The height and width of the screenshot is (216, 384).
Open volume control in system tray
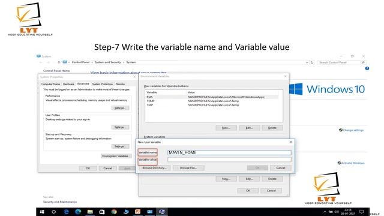click(337, 212)
